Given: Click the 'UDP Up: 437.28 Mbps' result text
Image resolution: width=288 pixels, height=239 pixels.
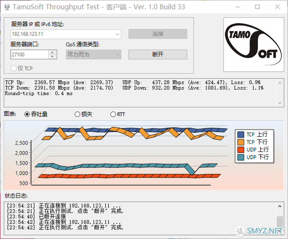Looking at the screenshot, I should pos(153,82).
